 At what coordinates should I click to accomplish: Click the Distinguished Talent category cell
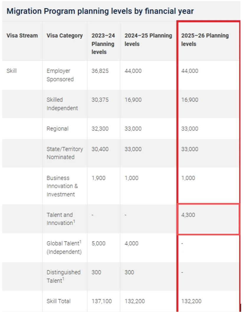(63, 276)
